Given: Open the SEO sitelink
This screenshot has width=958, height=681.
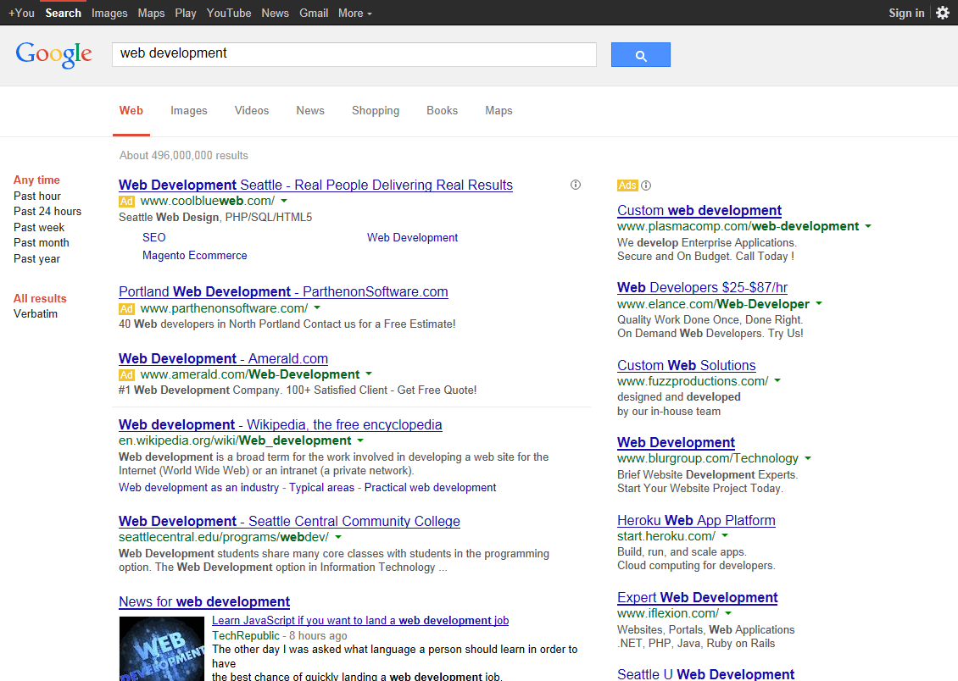Looking at the screenshot, I should tap(154, 237).
